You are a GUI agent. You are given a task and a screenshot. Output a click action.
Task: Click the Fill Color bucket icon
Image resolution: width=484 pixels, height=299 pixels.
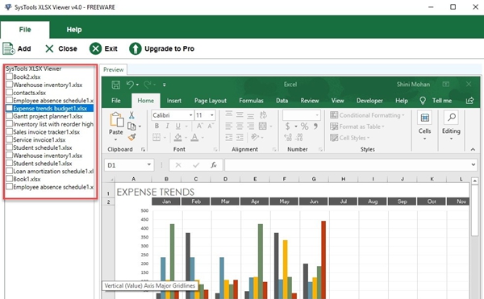click(177, 138)
